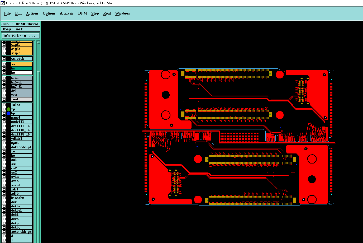Open the File menu
Image resolution: width=363 pixels, height=243 pixels.
click(7, 13)
